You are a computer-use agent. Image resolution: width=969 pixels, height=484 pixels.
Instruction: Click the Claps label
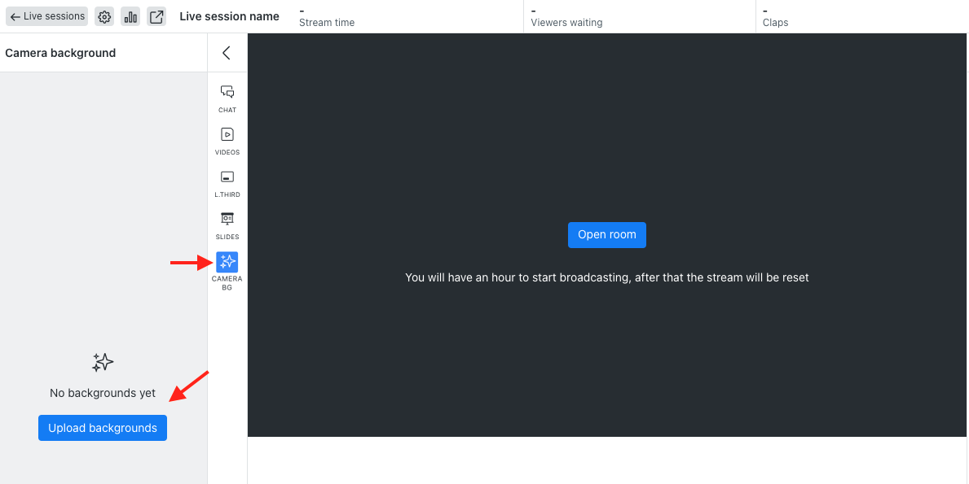tap(776, 23)
